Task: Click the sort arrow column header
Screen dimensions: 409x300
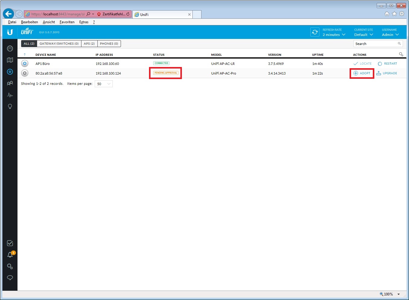Action: (25, 55)
